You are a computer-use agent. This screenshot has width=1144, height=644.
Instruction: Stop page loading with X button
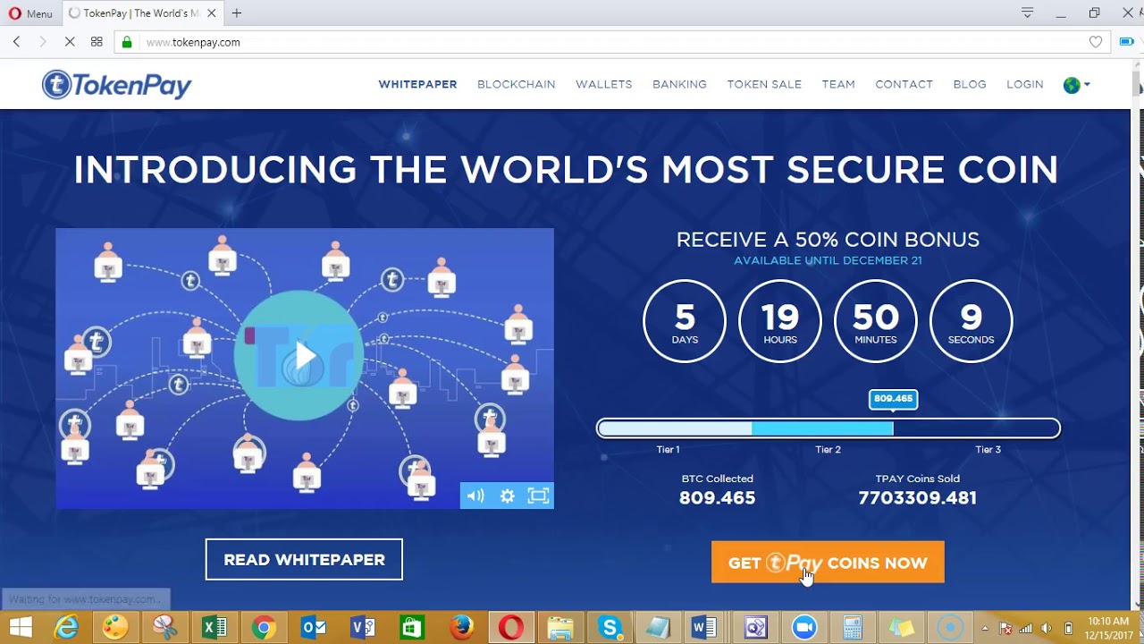click(x=69, y=42)
